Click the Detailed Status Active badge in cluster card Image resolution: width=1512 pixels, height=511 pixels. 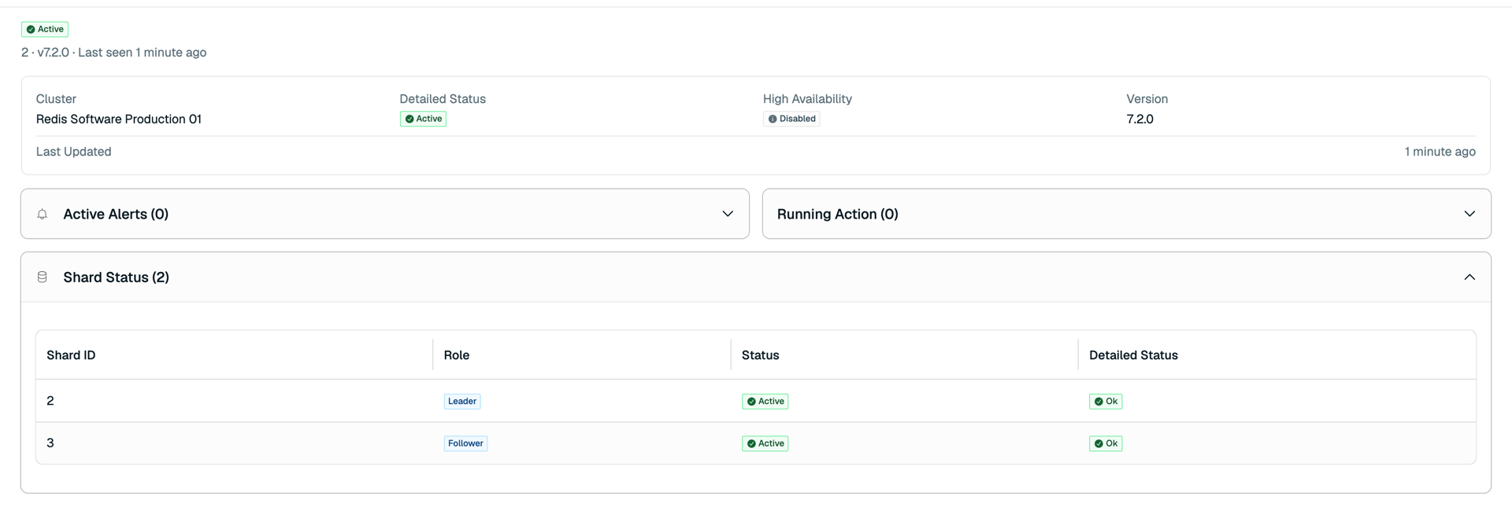[423, 119]
